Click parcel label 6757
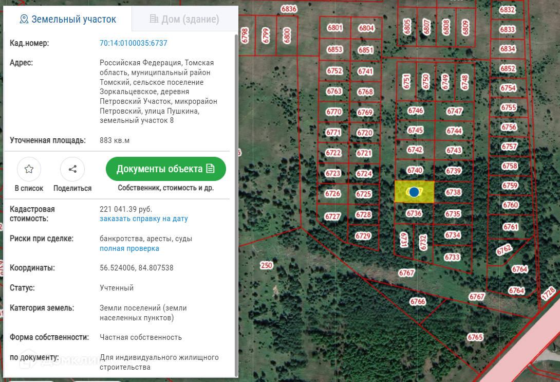 click(509, 147)
